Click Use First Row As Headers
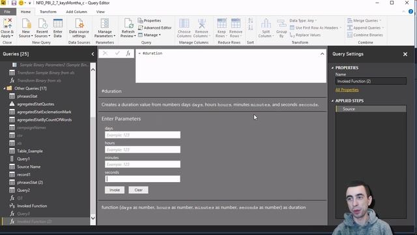The image size is (417, 235). [315, 27]
